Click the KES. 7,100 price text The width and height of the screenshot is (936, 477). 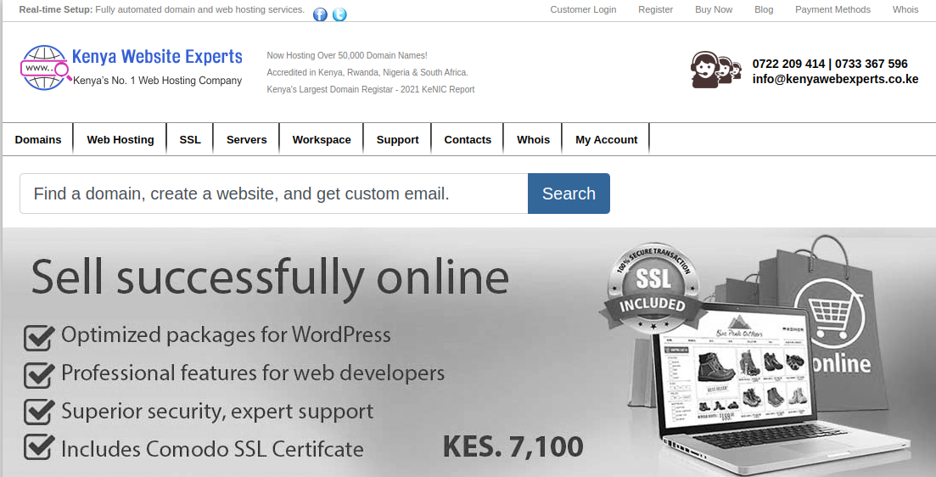513,446
